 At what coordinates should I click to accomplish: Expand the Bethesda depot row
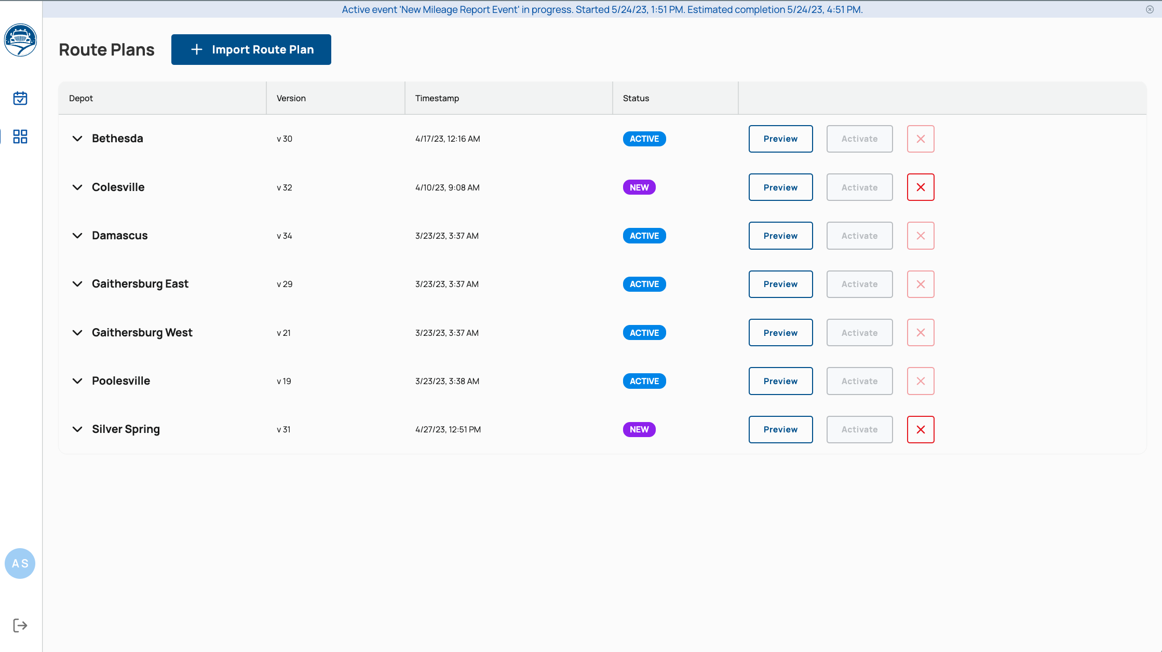(x=77, y=139)
